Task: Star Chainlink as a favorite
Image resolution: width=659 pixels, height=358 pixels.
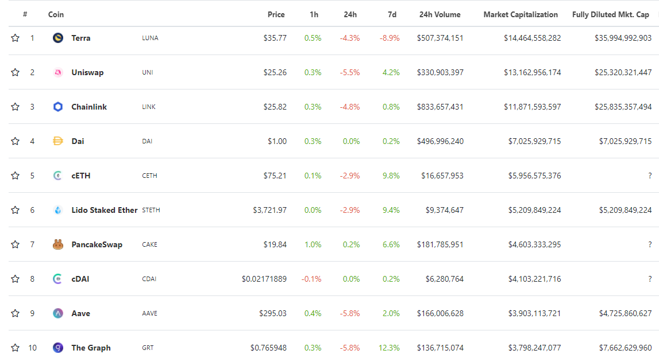Action: [x=15, y=107]
